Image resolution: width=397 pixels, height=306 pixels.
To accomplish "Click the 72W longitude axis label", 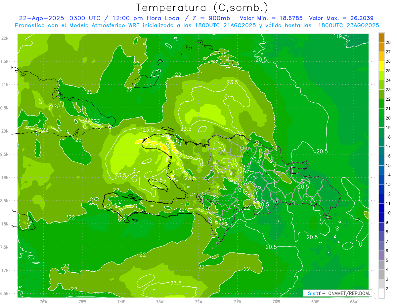I will click(198, 301).
